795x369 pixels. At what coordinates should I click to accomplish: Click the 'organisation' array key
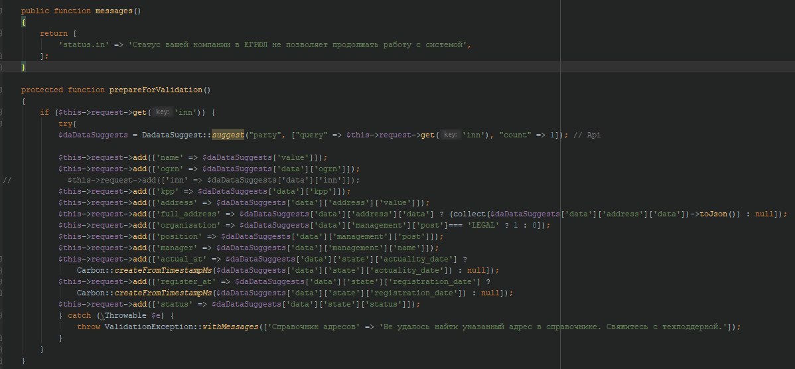(x=190, y=226)
